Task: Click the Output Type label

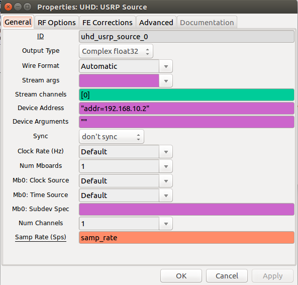Action: [x=41, y=51]
